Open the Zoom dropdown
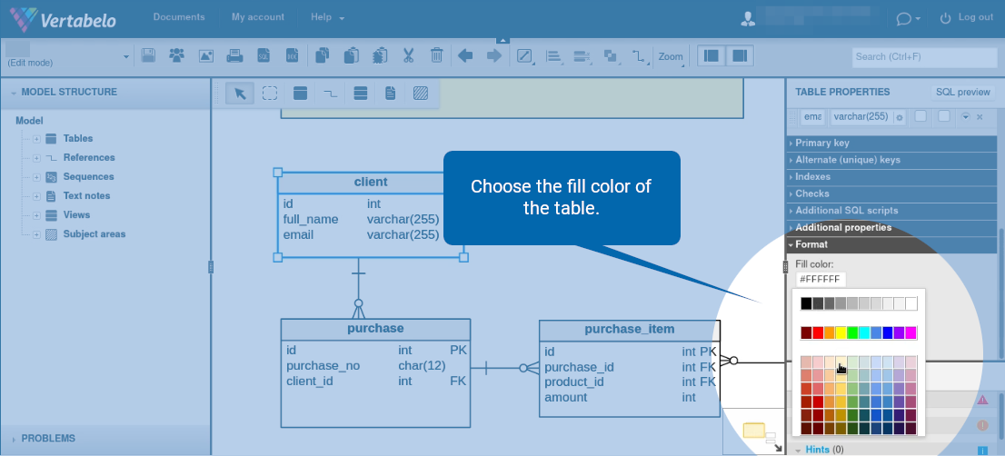The height and width of the screenshot is (456, 1005). 671,56
